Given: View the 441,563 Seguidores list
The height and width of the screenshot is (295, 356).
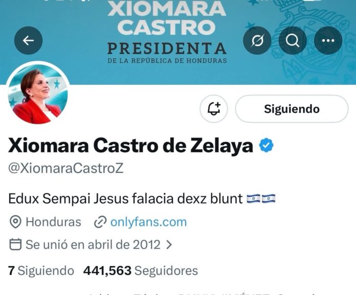Looking at the screenshot, I should pyautogui.click(x=141, y=270).
